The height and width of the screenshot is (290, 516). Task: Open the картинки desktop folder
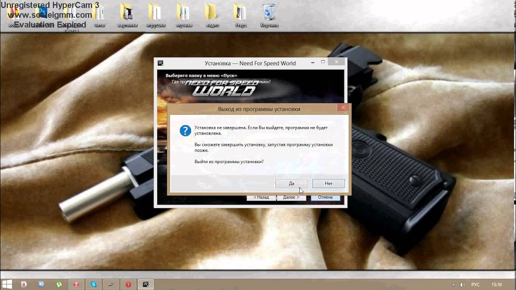pyautogui.click(x=127, y=16)
